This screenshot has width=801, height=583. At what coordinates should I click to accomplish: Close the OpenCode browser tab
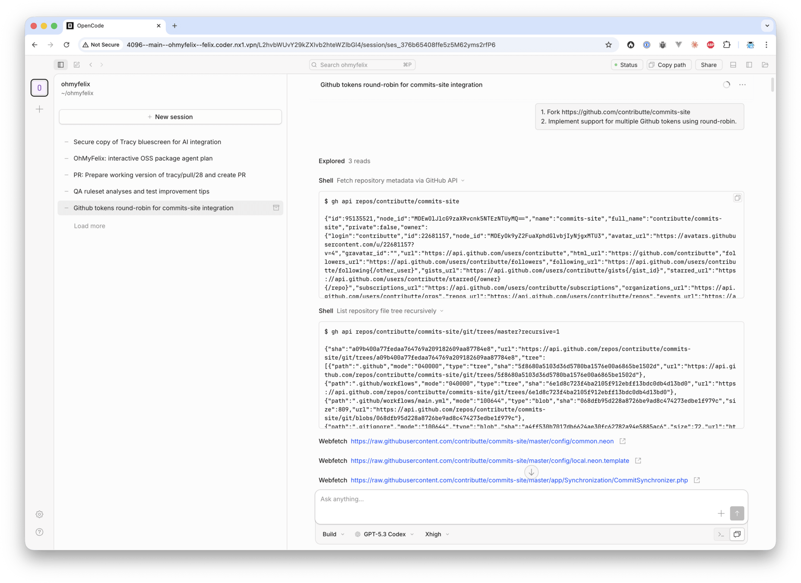tap(158, 26)
